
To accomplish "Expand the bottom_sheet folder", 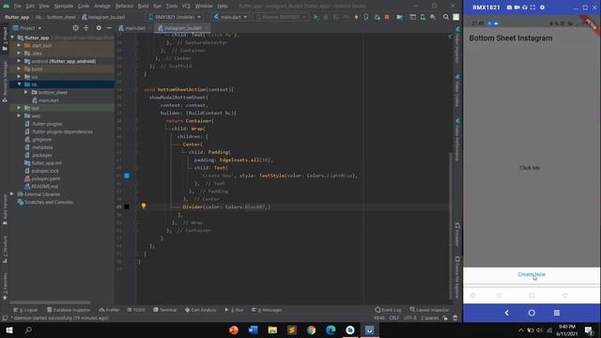I will (x=25, y=92).
